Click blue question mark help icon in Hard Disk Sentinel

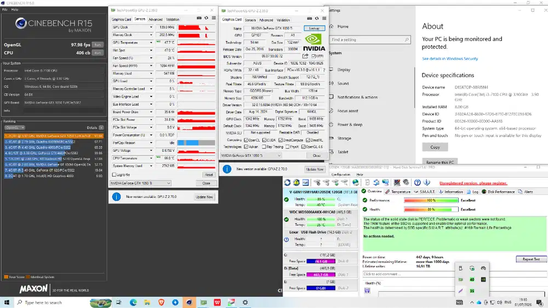point(417,182)
